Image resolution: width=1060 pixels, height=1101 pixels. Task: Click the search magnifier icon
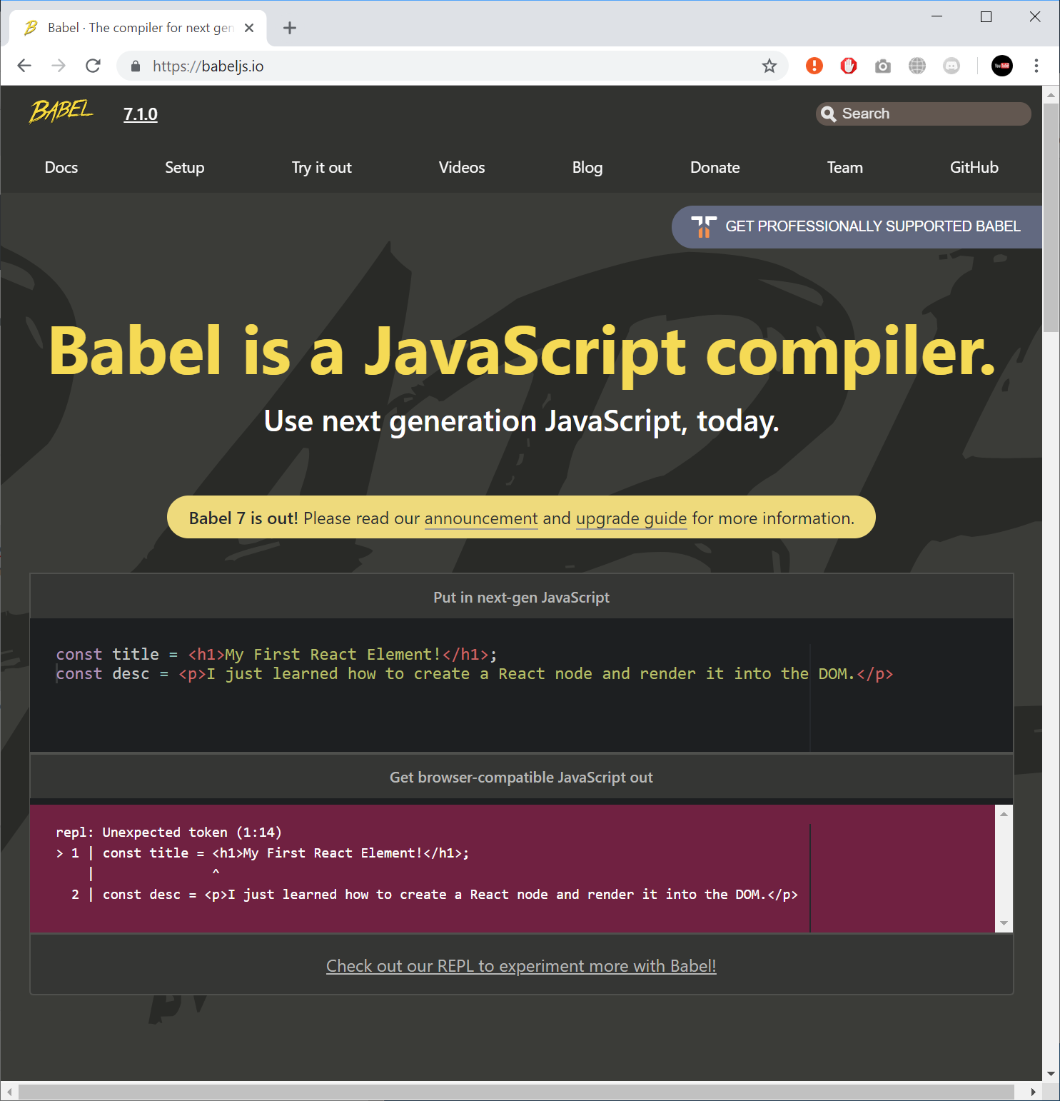pyautogui.click(x=828, y=114)
